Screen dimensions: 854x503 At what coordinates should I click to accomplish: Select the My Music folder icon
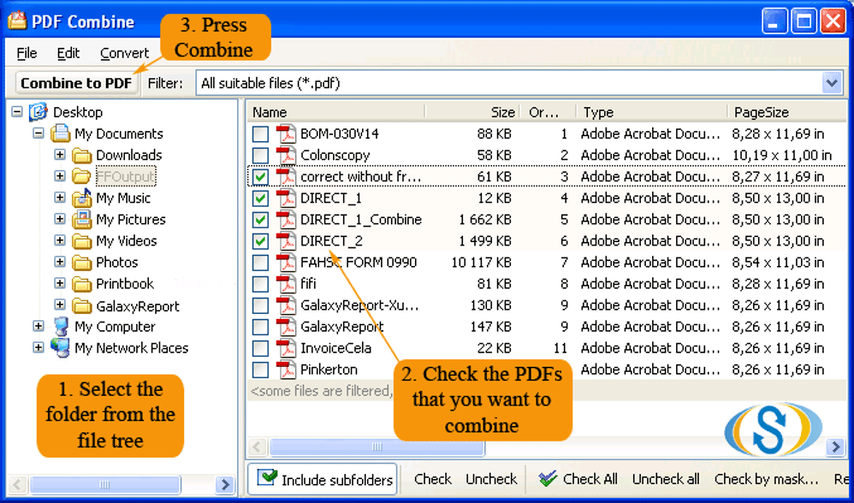click(82, 198)
